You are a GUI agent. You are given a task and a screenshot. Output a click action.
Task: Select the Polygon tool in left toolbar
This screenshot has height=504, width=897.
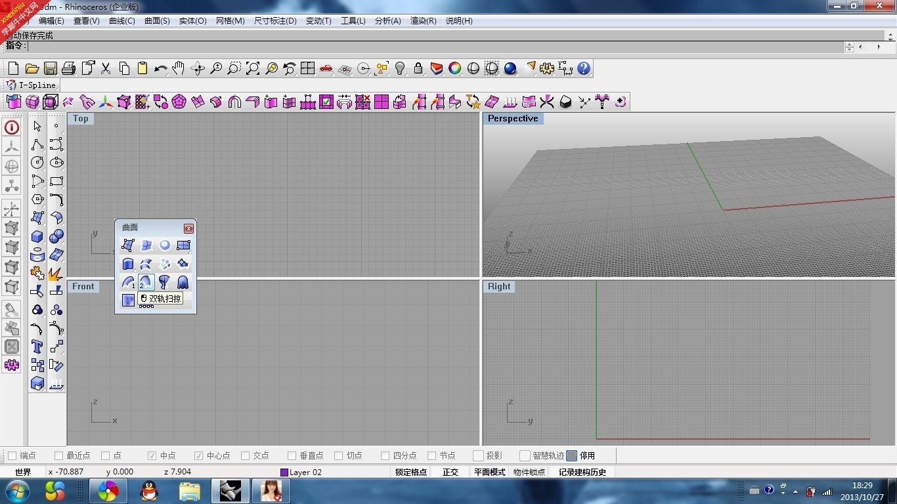37,199
